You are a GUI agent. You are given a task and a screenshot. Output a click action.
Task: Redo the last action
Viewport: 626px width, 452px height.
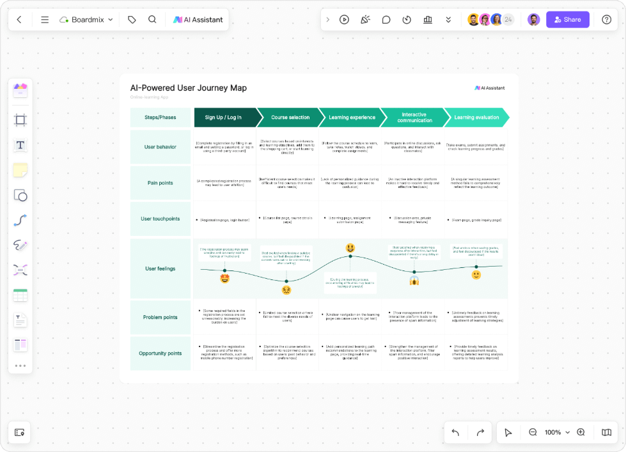pyautogui.click(x=480, y=432)
